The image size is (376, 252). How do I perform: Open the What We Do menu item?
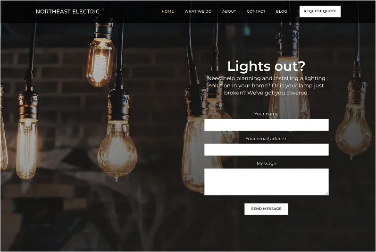click(x=198, y=11)
